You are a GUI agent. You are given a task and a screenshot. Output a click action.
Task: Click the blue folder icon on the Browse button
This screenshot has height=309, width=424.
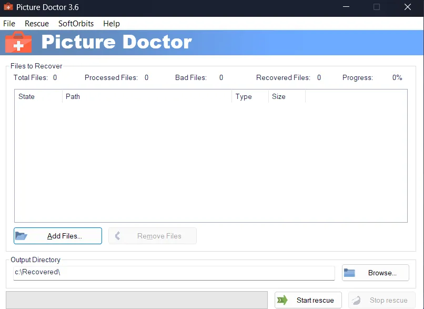pyautogui.click(x=350, y=273)
